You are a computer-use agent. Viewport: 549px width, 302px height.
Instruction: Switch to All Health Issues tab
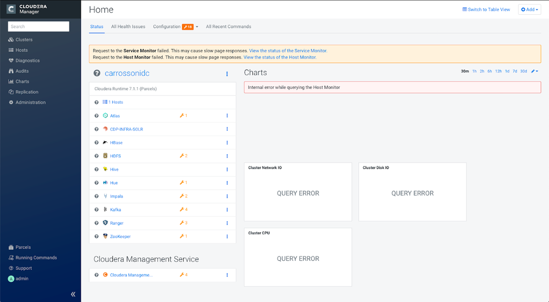pos(128,26)
